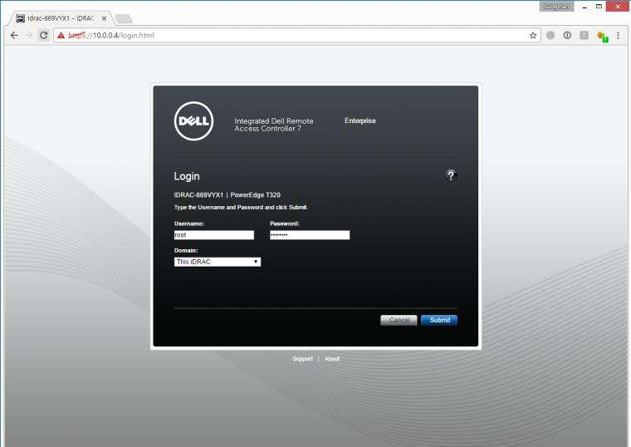Minimize the Chrome window
Screen dimensions: 631x447
click(x=585, y=7)
